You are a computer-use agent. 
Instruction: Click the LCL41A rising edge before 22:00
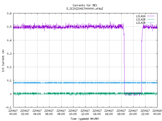142,60
